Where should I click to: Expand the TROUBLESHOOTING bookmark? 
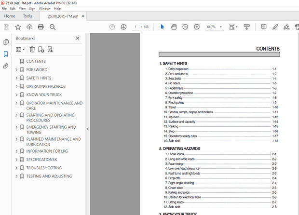tap(16, 168)
